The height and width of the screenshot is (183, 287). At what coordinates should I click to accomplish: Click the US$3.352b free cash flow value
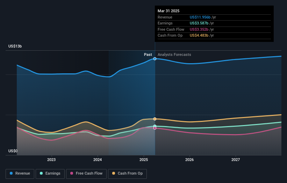199,29
